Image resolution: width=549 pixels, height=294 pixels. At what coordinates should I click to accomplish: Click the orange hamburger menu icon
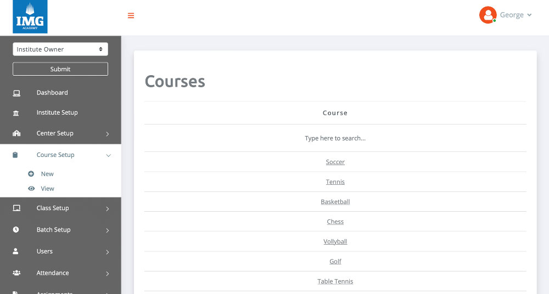pyautogui.click(x=131, y=15)
